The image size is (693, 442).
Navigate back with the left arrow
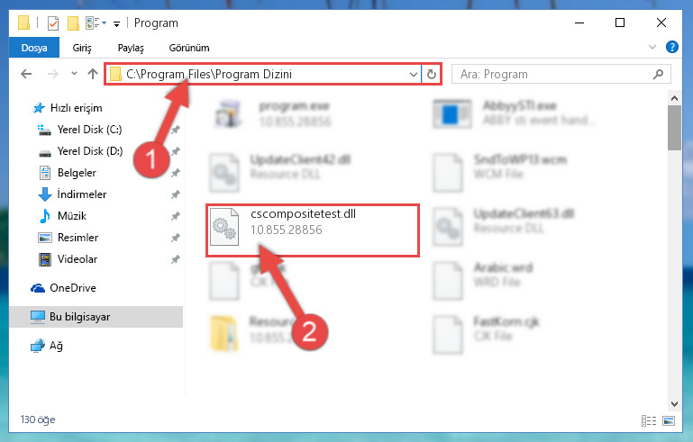[x=26, y=74]
